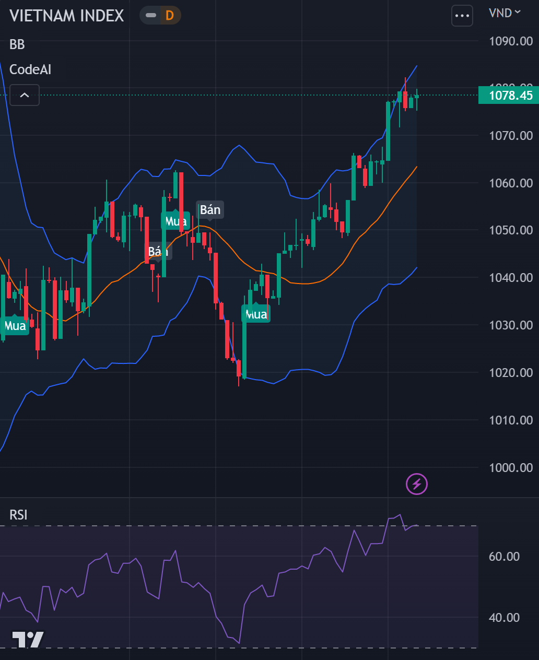Click the standalone Bán signal label

pyautogui.click(x=210, y=210)
